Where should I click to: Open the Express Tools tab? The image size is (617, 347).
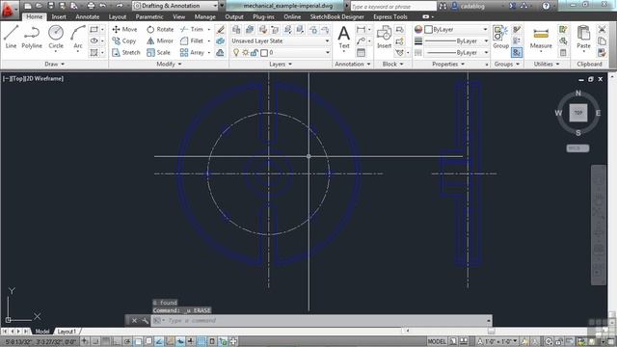click(389, 17)
